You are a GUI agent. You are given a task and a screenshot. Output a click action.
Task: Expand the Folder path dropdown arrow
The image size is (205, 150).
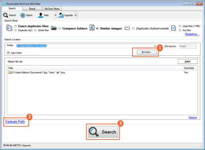155,46
